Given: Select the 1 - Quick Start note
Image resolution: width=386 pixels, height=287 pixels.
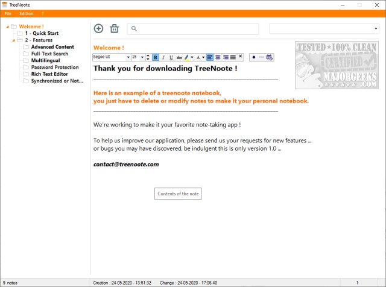Looking at the screenshot, I should [x=42, y=33].
